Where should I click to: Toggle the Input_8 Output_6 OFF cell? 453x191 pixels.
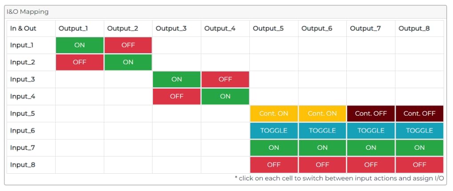(x=322, y=165)
